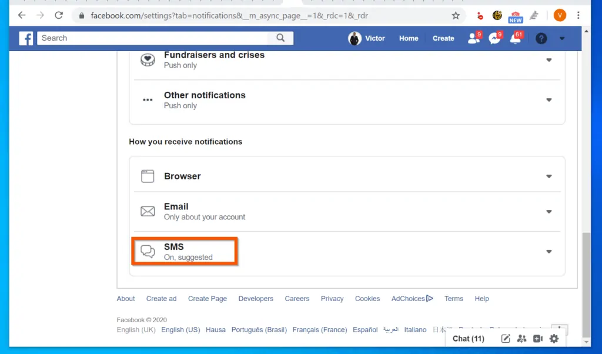Go to Home in the top bar
The width and height of the screenshot is (602, 354).
pyautogui.click(x=409, y=38)
